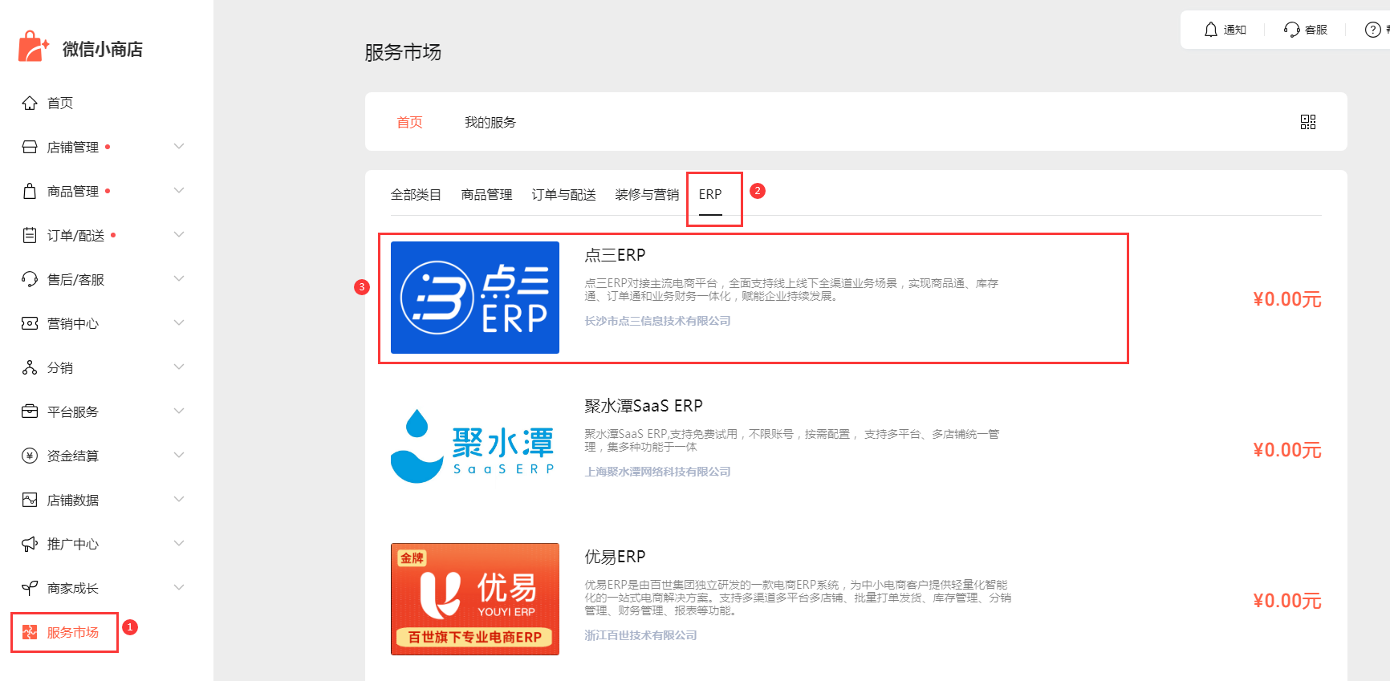
Task: Open 首页 in the left sidebar
Action: coord(60,103)
